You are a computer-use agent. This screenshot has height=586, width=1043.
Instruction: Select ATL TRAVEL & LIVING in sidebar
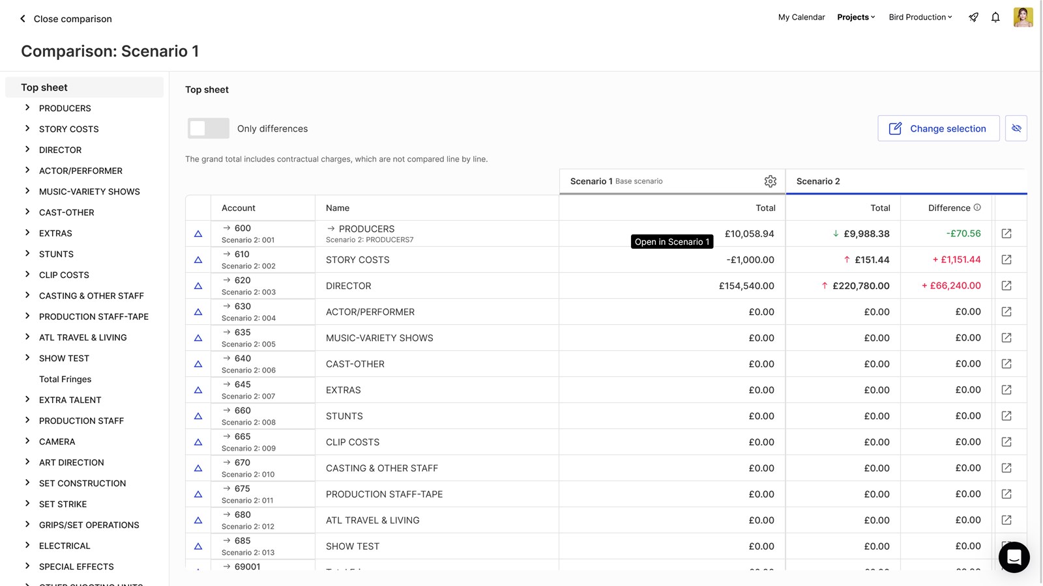[x=83, y=337]
